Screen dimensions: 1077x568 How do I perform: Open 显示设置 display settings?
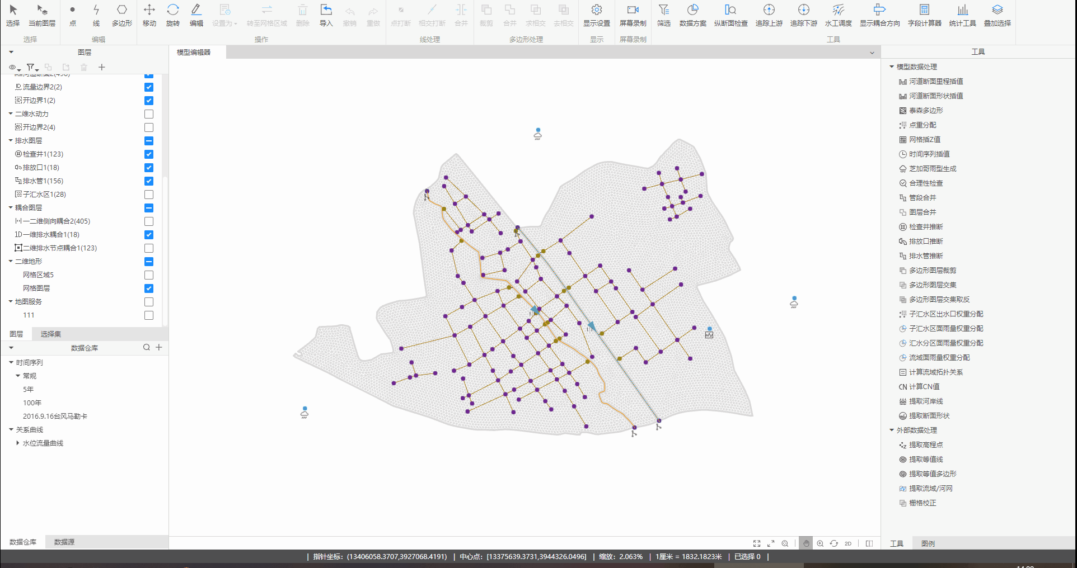[597, 16]
